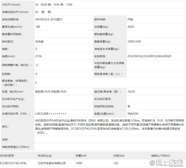Screen dimensions: 186x168
Task: Select manufacturer 江铃汽车股份有限公司 cell
Action: tap(52, 163)
